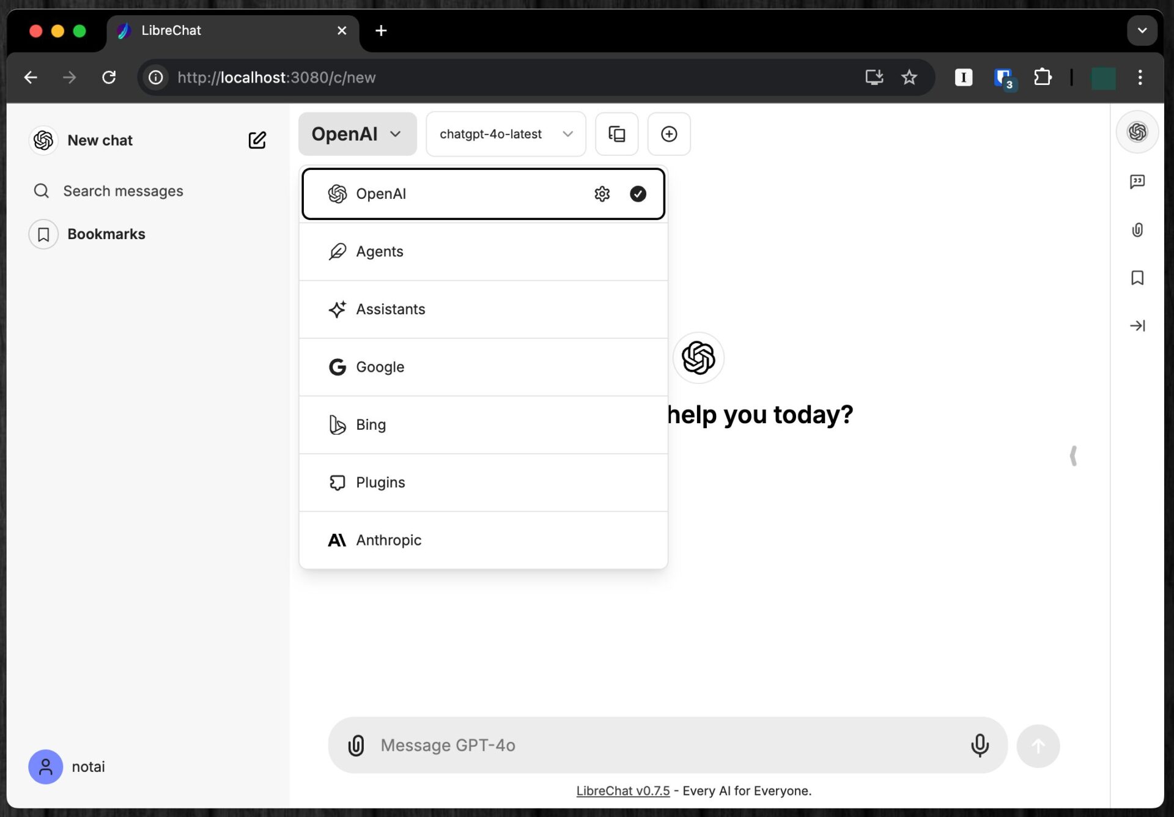Click the attach file paperclip in message bar
The image size is (1174, 817).
point(356,745)
